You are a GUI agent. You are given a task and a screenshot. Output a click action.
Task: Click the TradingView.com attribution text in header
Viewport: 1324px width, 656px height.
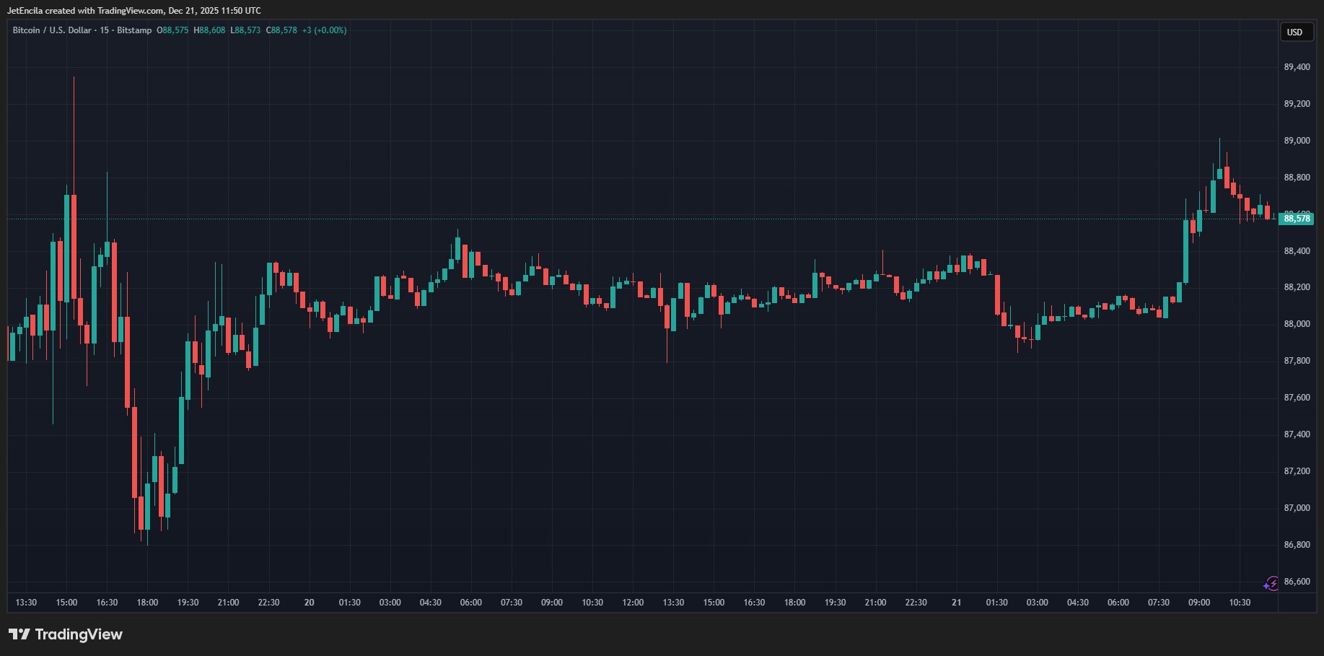[x=130, y=11]
